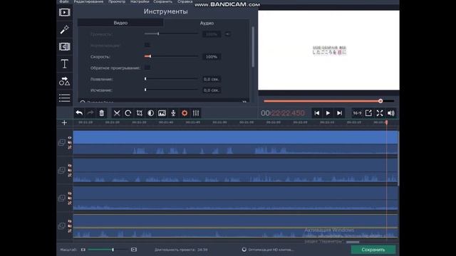Open the Import media tab in sidebar

click(65, 12)
